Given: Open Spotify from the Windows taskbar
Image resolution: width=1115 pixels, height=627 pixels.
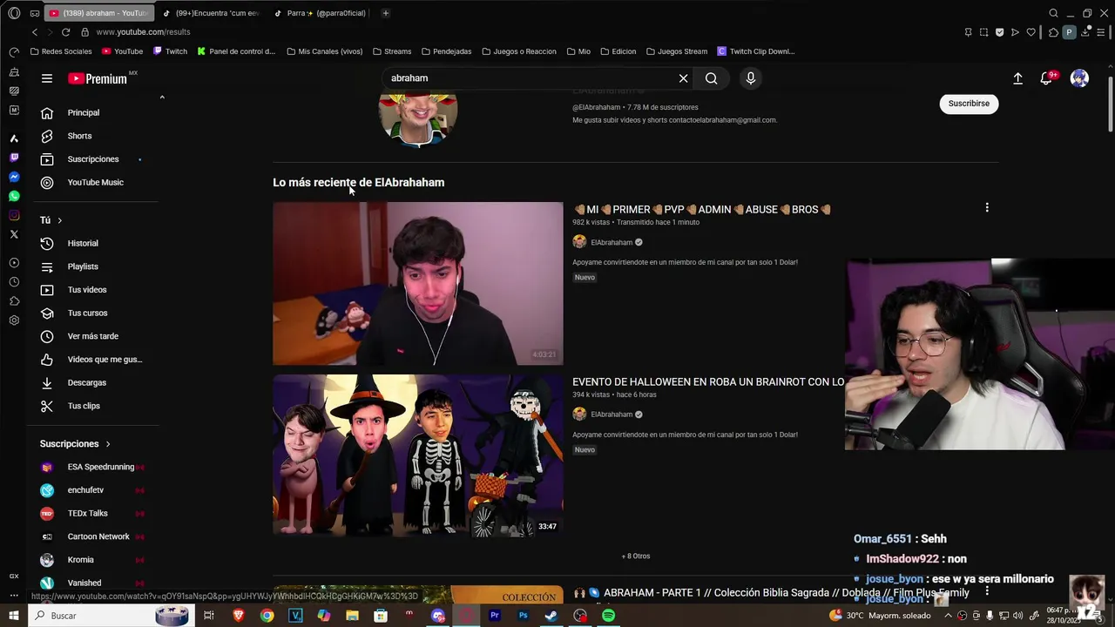Looking at the screenshot, I should tap(608, 616).
